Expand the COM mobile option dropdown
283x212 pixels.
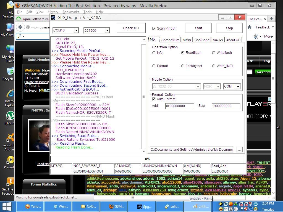coord(238,87)
